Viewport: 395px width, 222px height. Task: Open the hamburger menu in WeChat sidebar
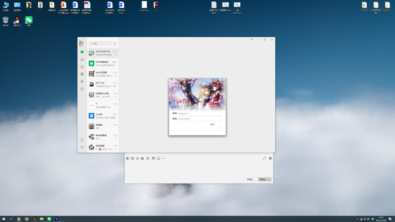(x=82, y=147)
